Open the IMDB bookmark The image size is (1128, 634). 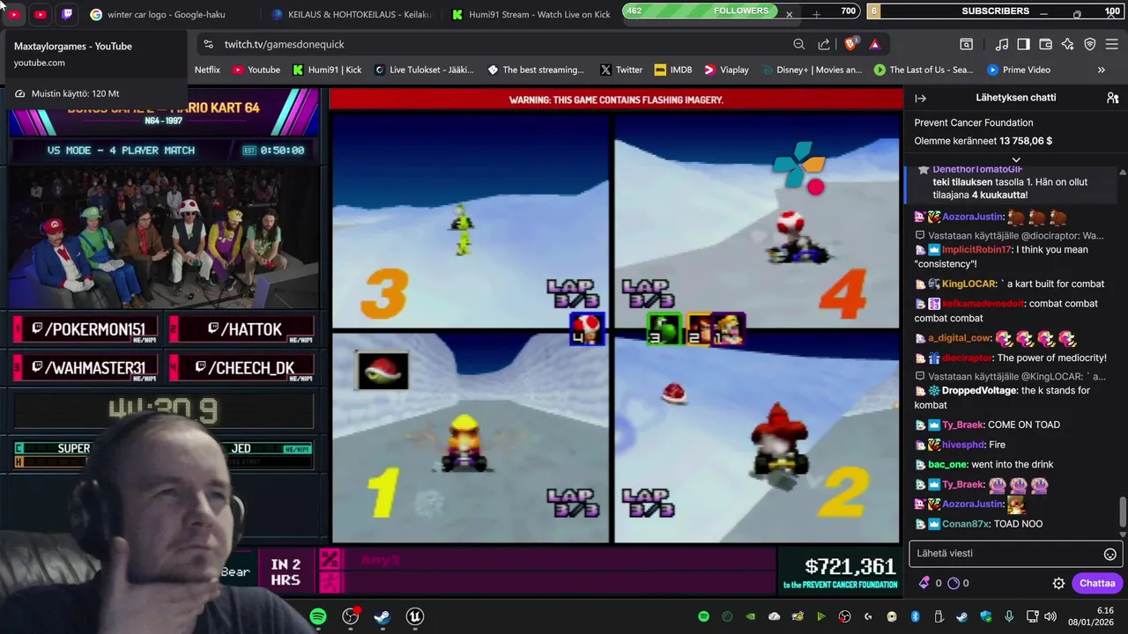[x=673, y=70]
